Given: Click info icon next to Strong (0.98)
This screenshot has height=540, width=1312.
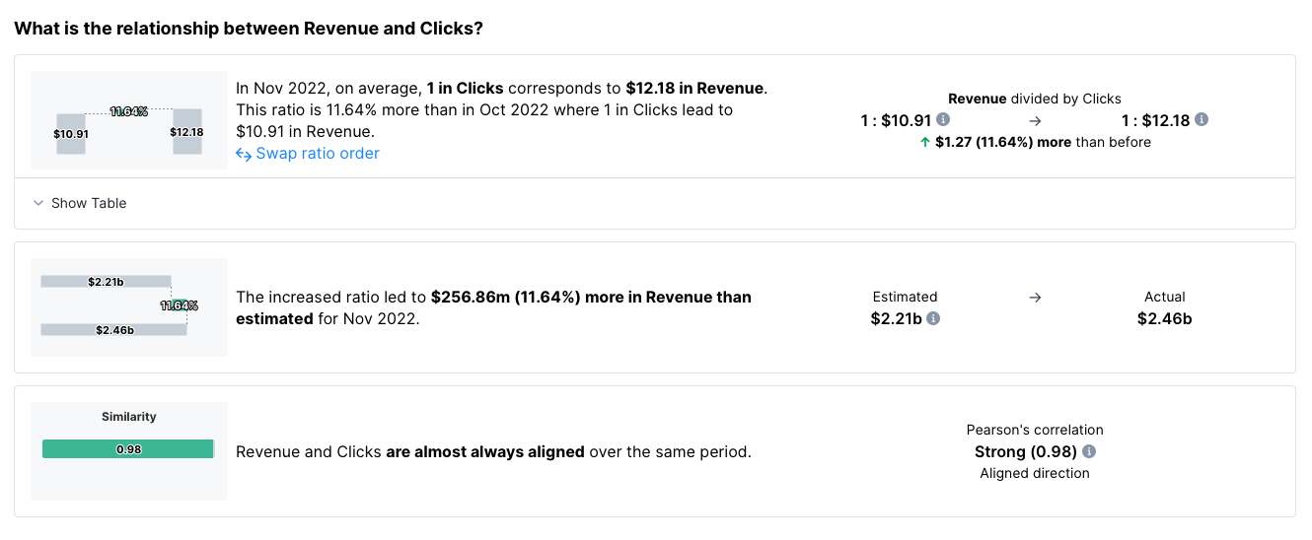Looking at the screenshot, I should [x=1089, y=451].
